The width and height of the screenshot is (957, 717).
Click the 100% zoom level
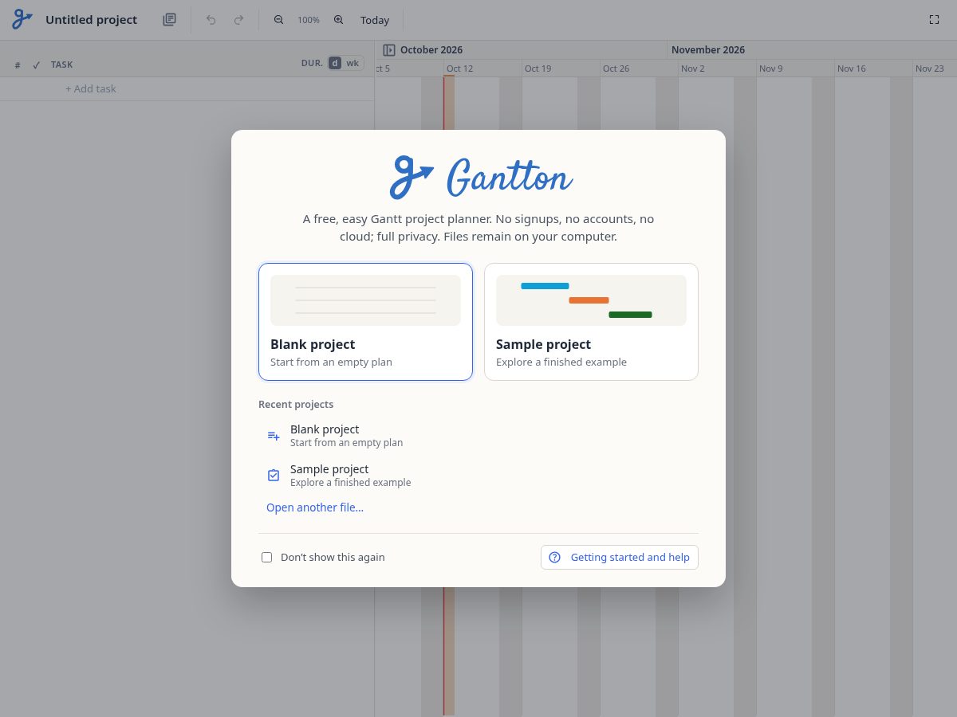click(x=309, y=20)
